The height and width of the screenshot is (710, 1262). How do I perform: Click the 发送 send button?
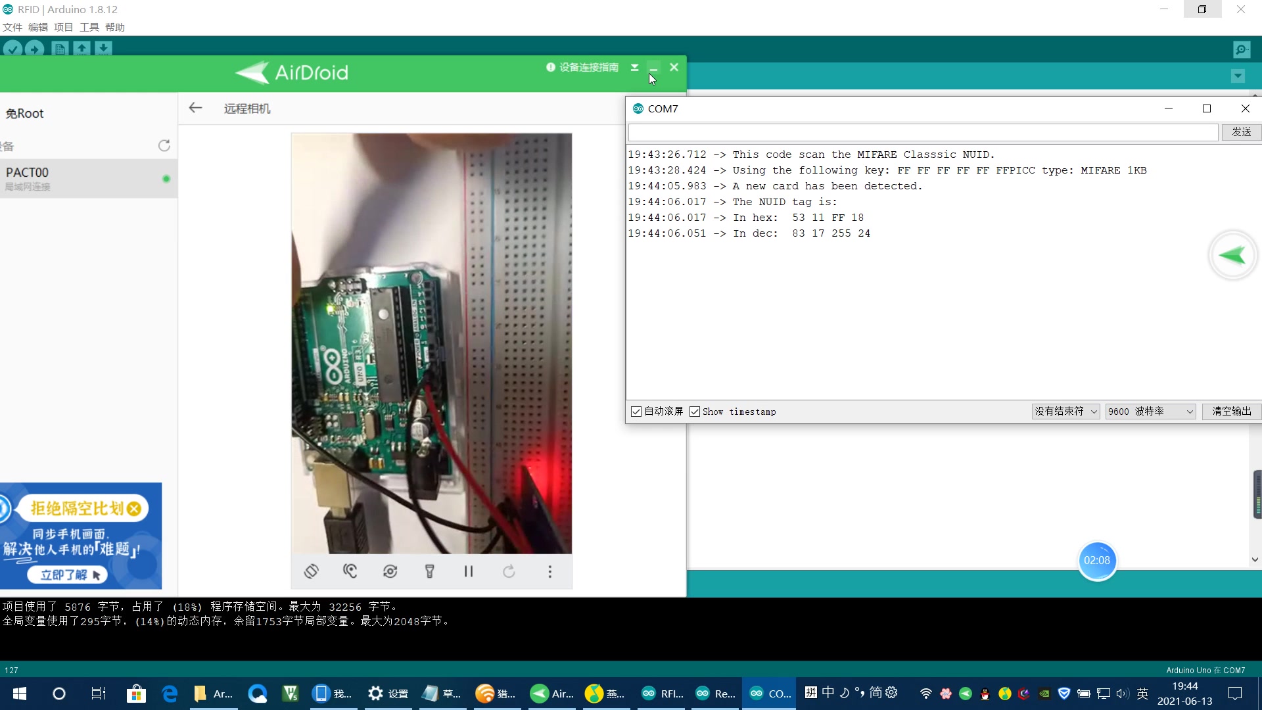1241,132
